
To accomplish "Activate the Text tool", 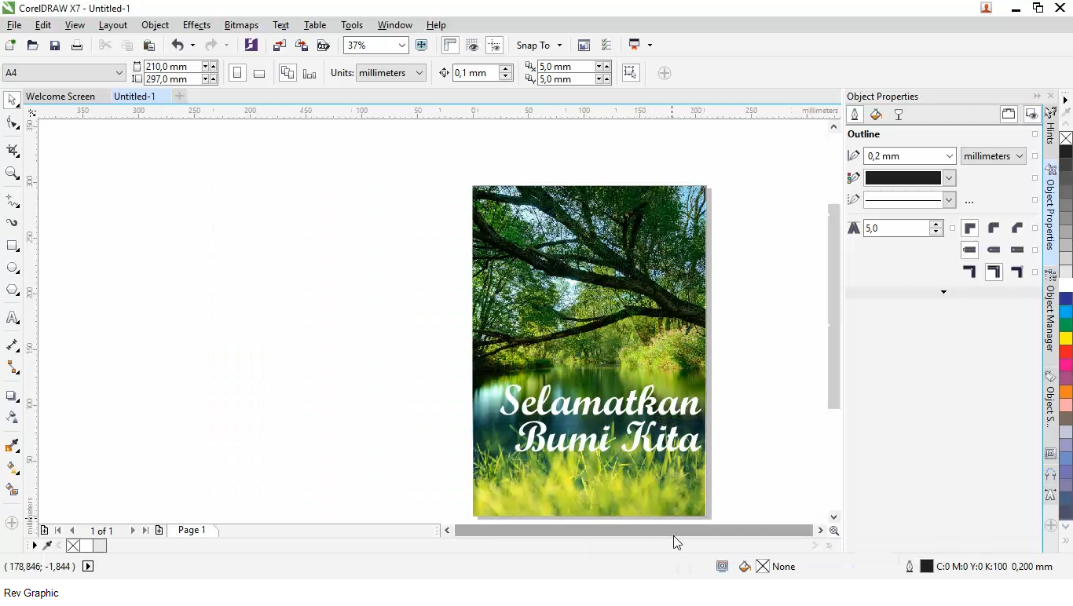I will [13, 318].
